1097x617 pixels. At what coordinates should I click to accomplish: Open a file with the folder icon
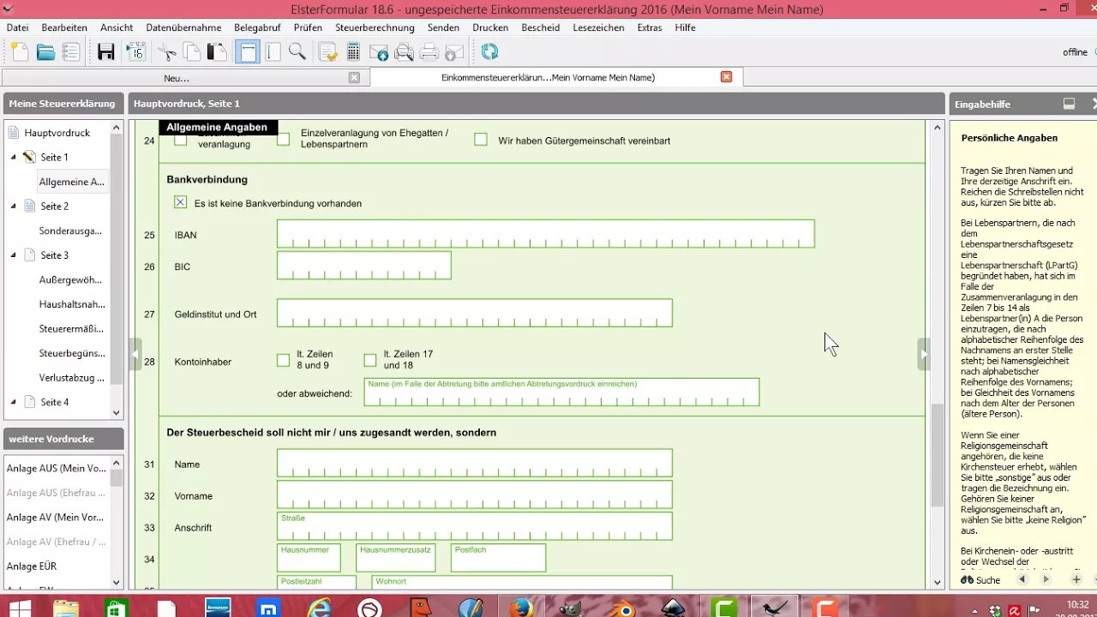pos(45,52)
